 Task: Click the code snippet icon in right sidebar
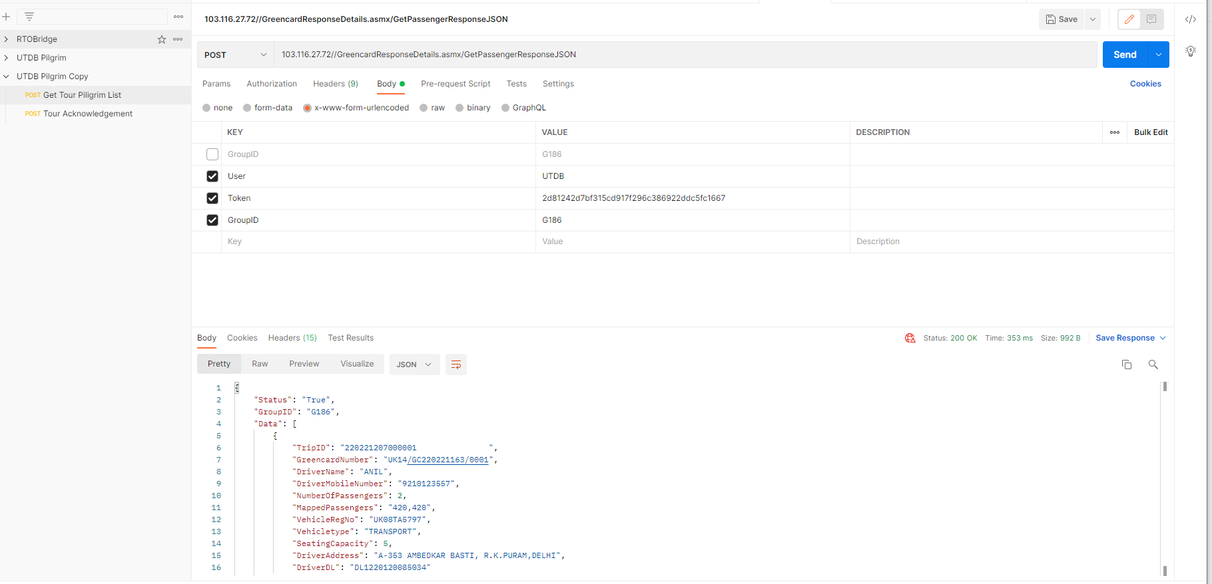[1191, 19]
